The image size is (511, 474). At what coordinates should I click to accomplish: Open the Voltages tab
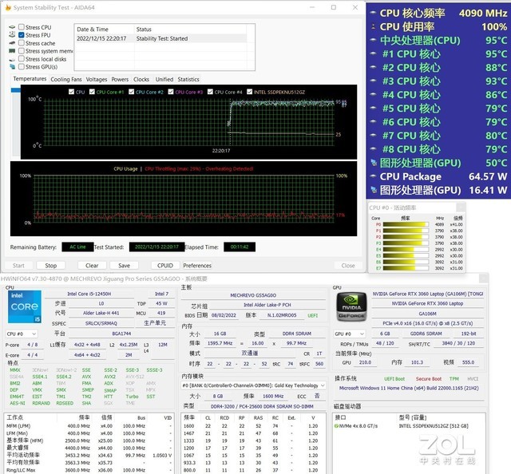tap(97, 79)
